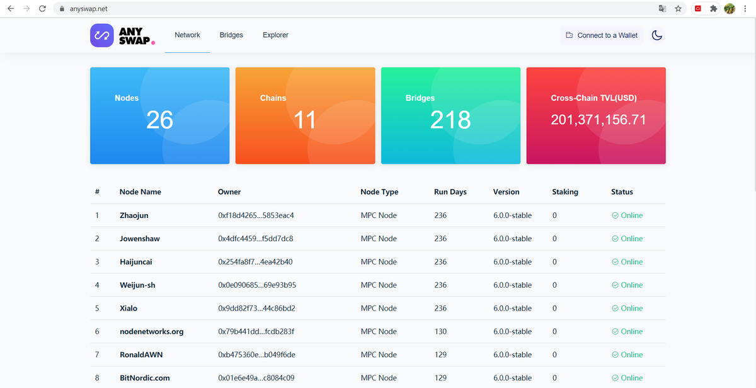Screen dimensions: 756x388
Task: Click owner address 0xf18d4265...5853eac4
Action: point(256,215)
